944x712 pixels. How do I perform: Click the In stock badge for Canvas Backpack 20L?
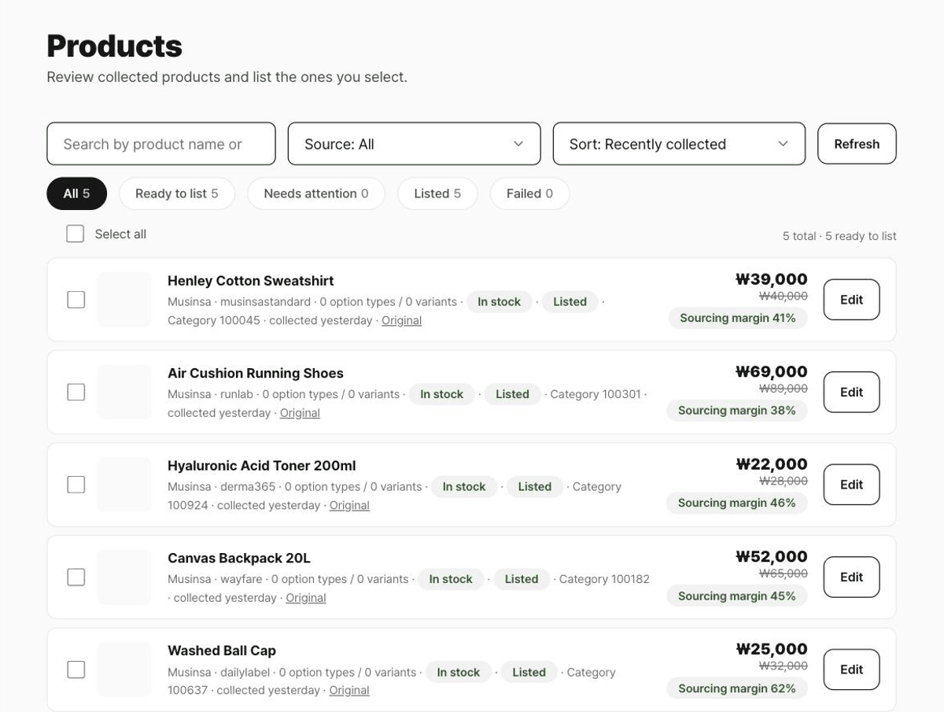[451, 579]
